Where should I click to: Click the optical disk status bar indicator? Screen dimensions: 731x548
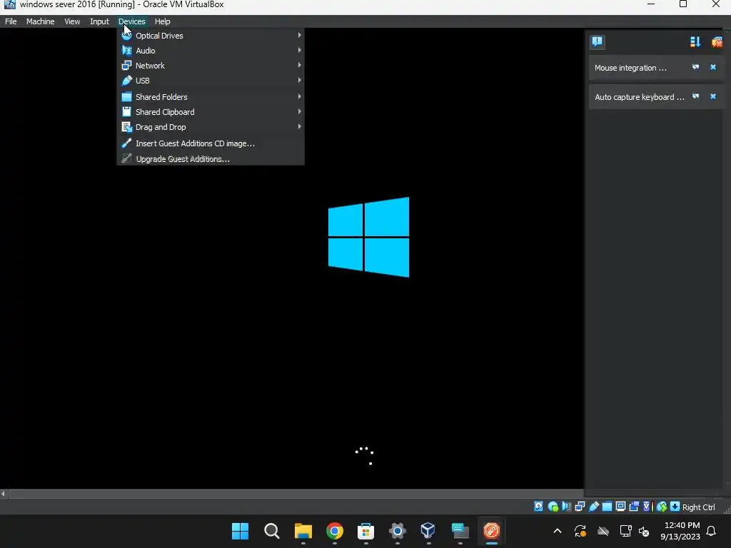coord(553,507)
